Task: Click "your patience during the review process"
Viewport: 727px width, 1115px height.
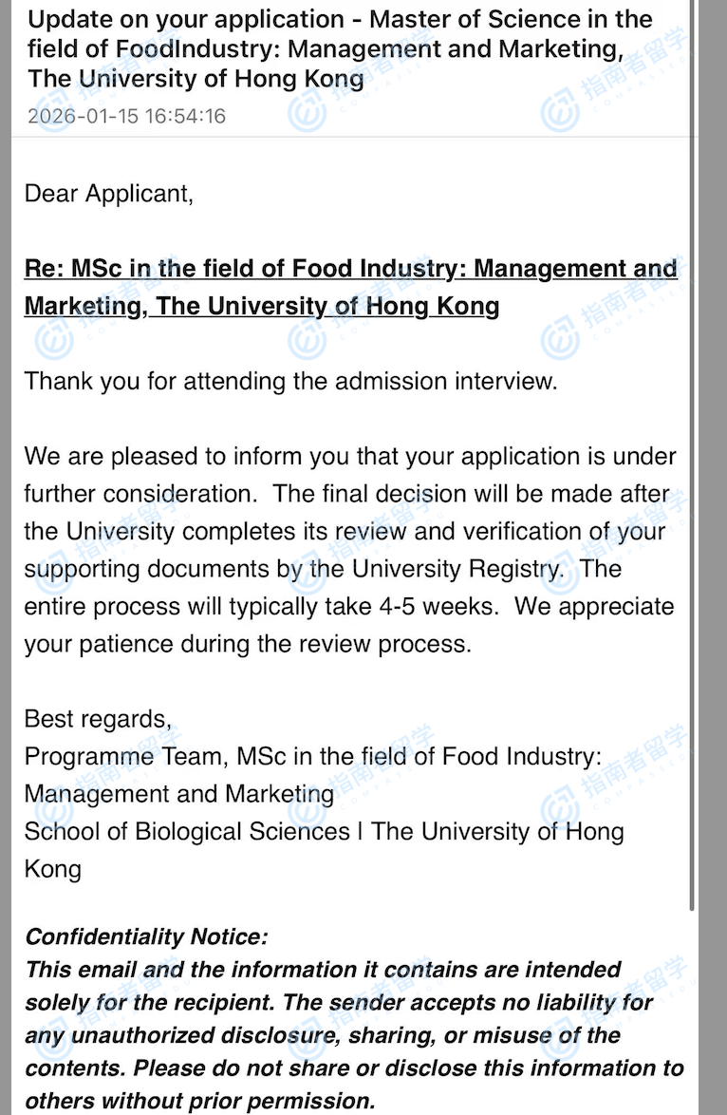Action: click(247, 643)
